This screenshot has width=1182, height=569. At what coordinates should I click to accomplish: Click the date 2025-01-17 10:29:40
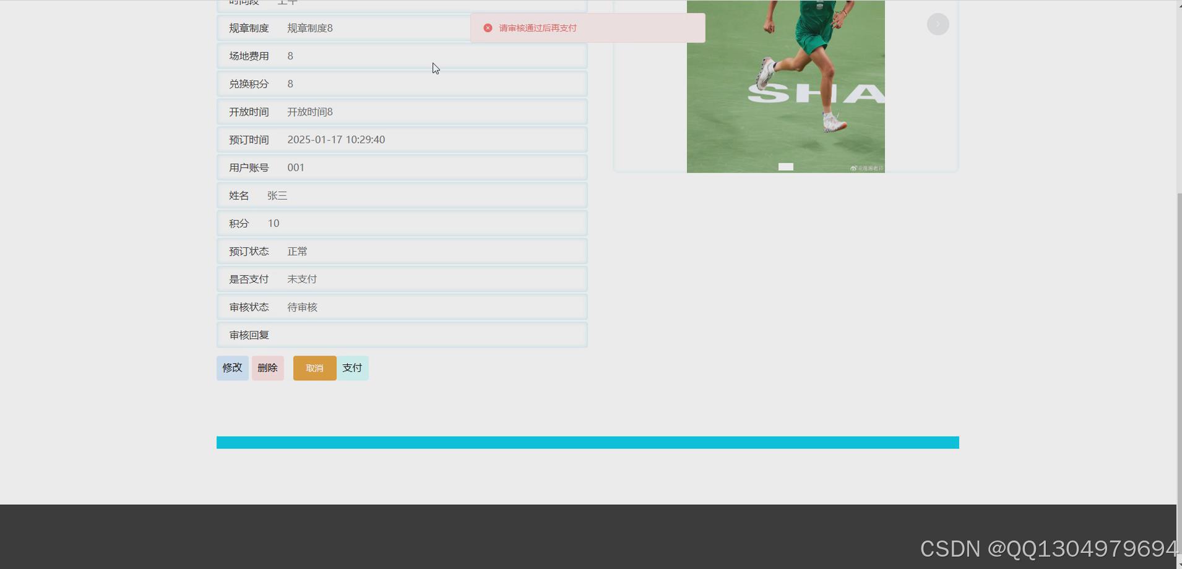[x=336, y=140]
